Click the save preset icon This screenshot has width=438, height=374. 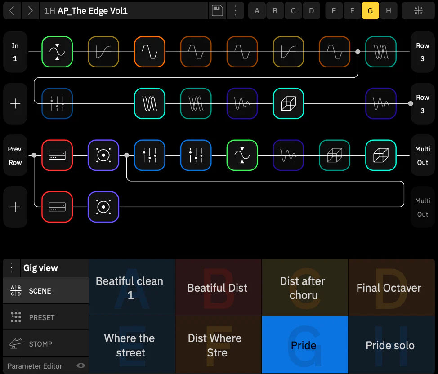click(x=217, y=10)
